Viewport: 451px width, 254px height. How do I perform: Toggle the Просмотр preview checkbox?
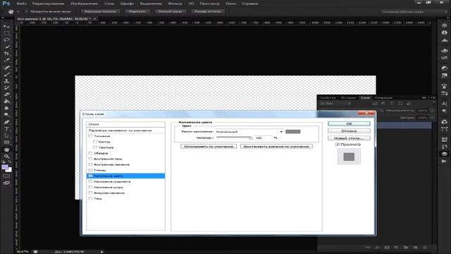pos(338,144)
